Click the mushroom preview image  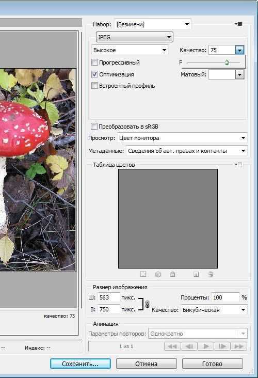click(x=38, y=170)
